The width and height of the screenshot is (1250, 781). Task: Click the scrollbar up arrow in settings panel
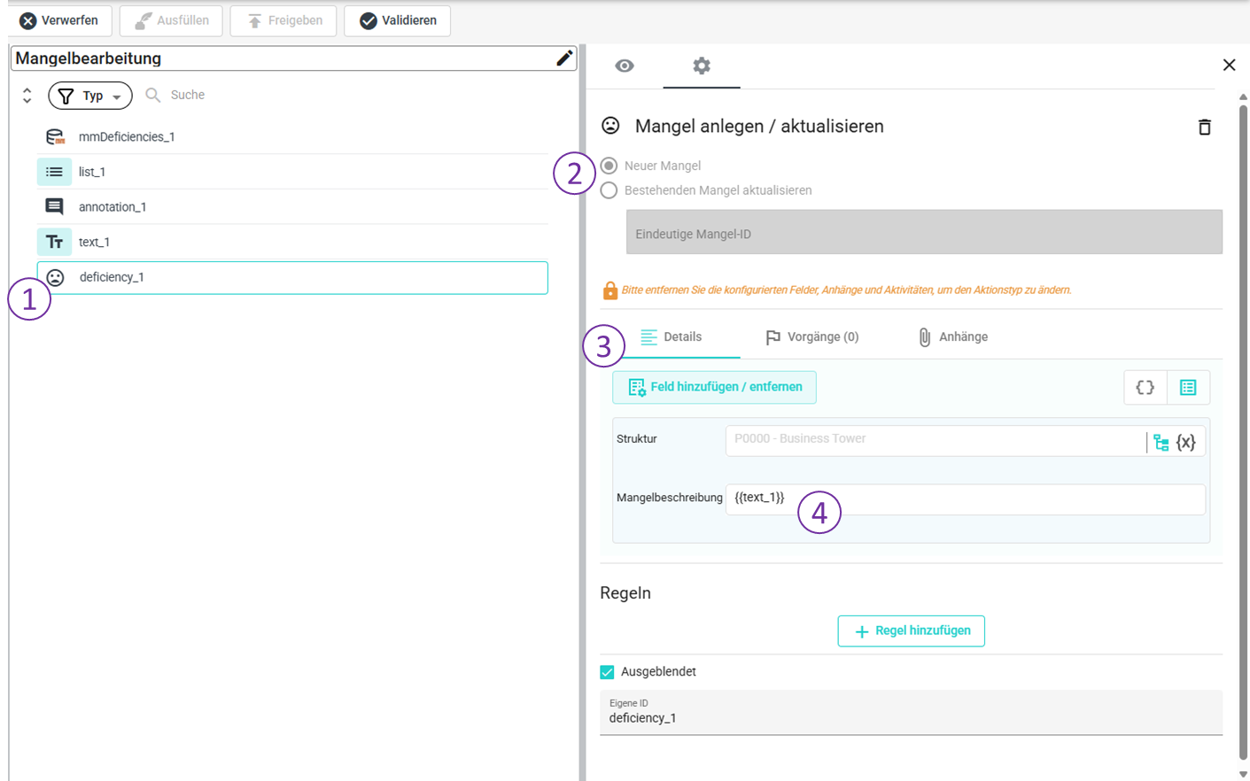[1243, 97]
